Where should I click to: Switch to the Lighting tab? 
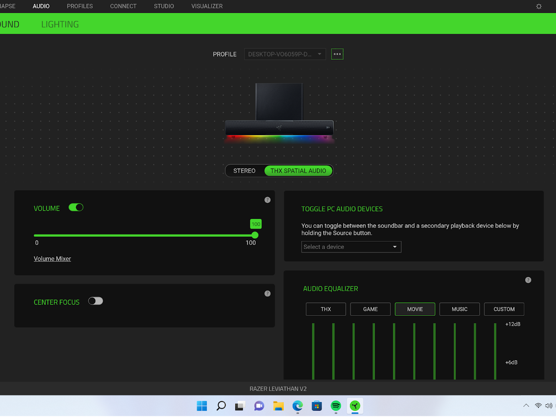click(x=60, y=24)
